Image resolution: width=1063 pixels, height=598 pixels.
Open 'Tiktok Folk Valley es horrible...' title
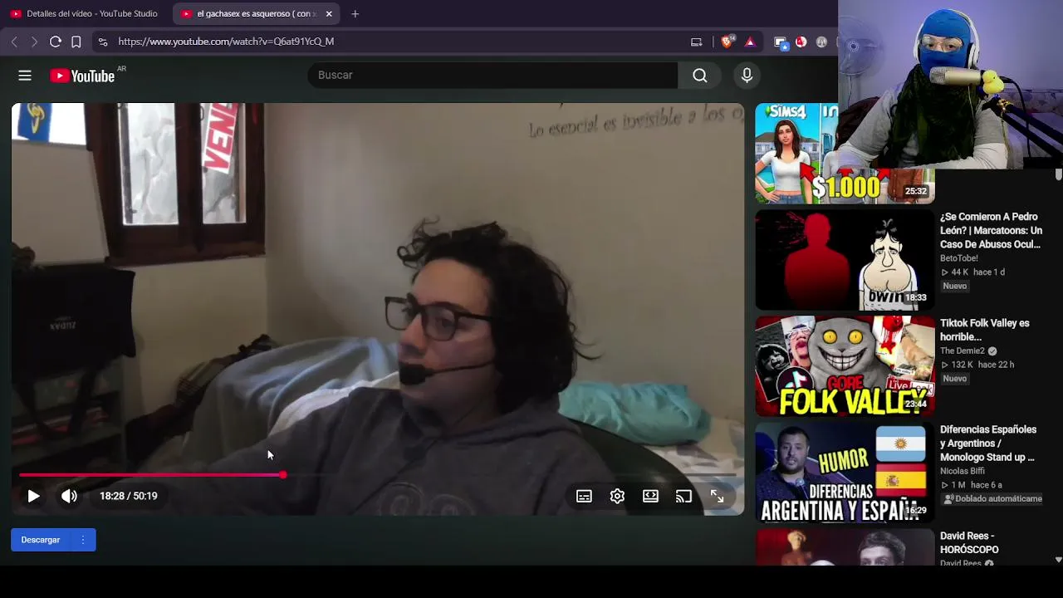point(984,331)
